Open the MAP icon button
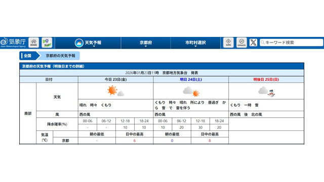Viewport: 324px width, 182px height. [x=47, y=42]
